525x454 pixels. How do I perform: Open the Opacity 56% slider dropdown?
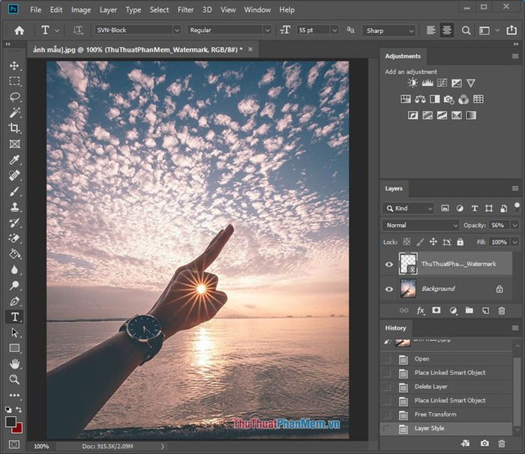[x=514, y=226]
